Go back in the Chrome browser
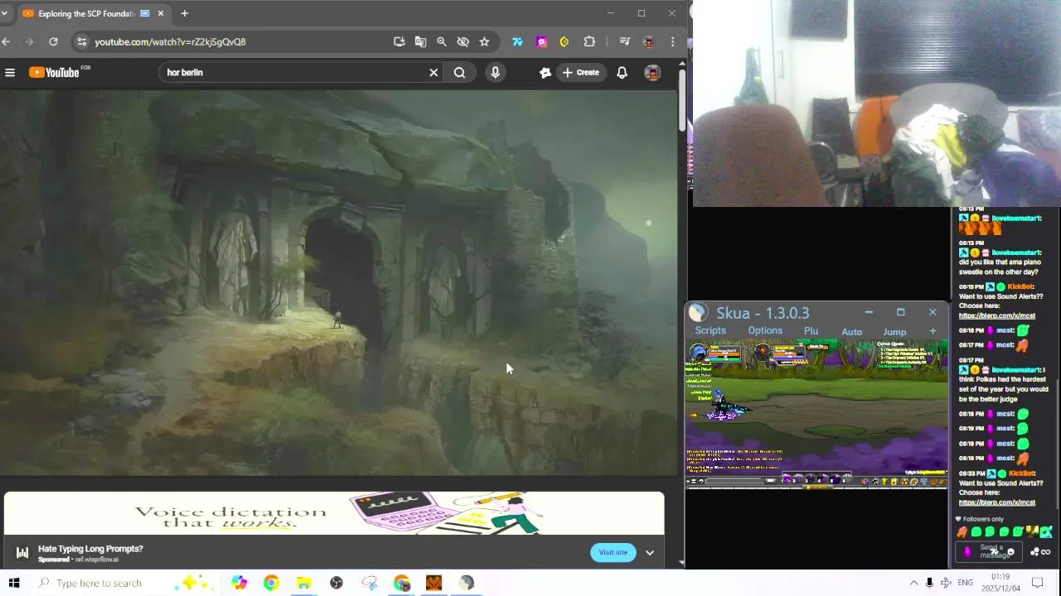 click(7, 41)
